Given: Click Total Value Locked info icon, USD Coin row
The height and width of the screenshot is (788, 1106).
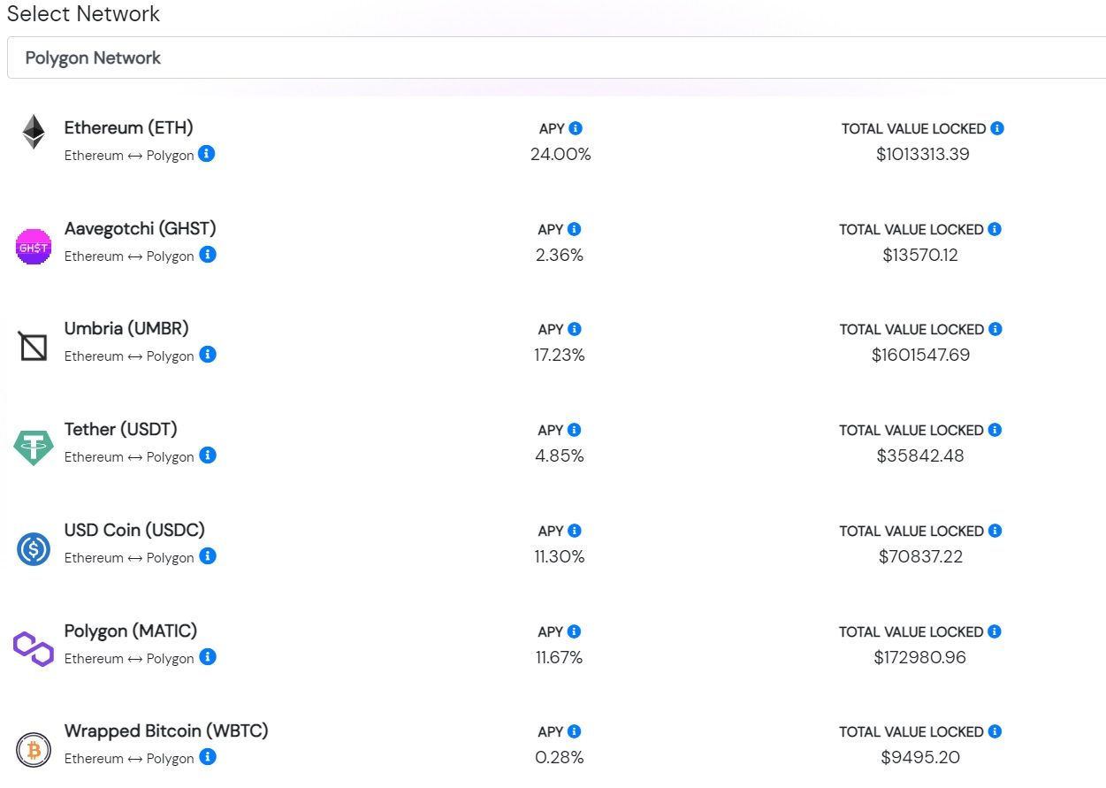Looking at the screenshot, I should [995, 531].
